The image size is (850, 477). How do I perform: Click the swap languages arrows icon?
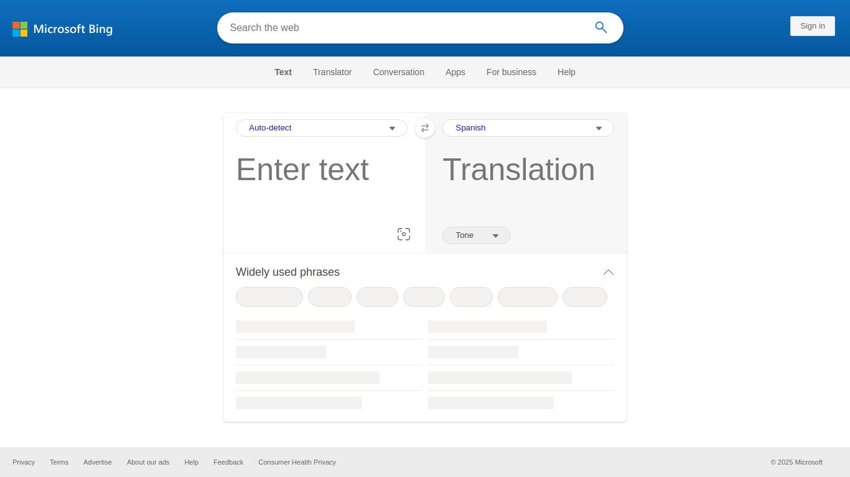[x=425, y=128]
